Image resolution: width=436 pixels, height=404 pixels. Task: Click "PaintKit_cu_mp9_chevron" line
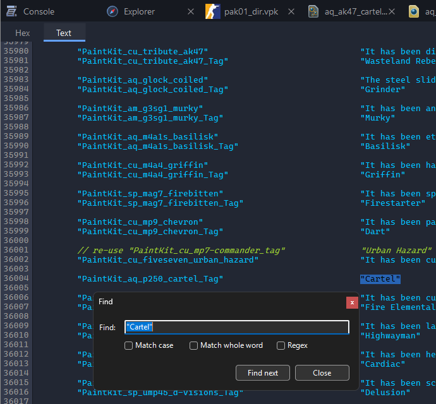tap(140, 222)
